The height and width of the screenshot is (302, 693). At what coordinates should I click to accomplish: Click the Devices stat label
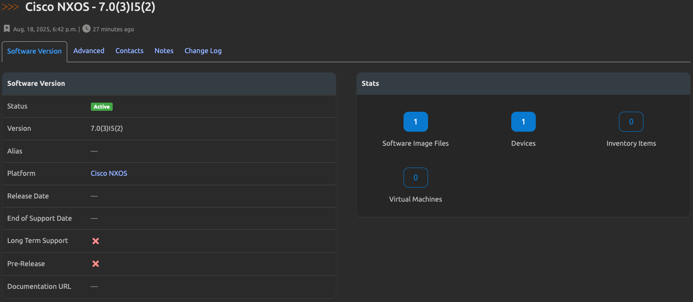pos(523,143)
